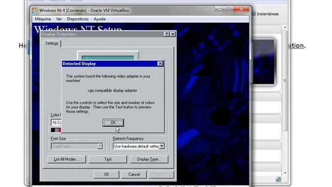
Task: Open the Máquina menu
Action: click(43, 19)
